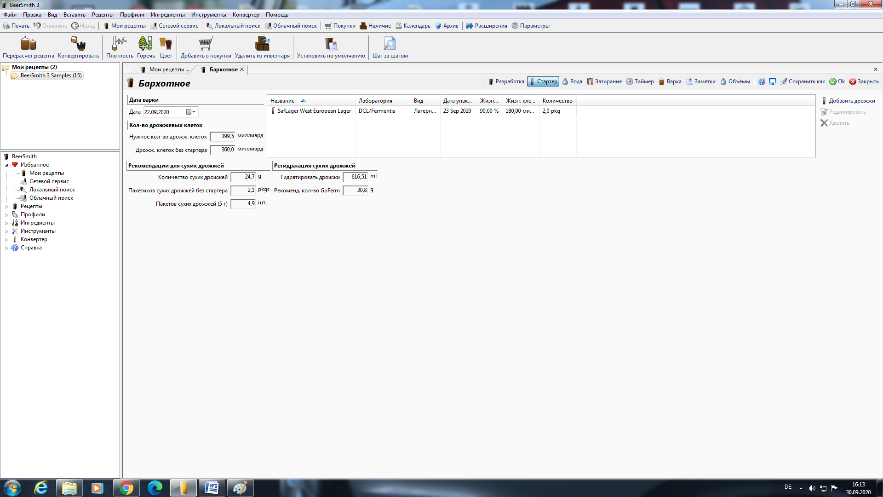The height and width of the screenshot is (497, 883).
Task: Switch to the Мои рецепты tab
Action: [165, 69]
